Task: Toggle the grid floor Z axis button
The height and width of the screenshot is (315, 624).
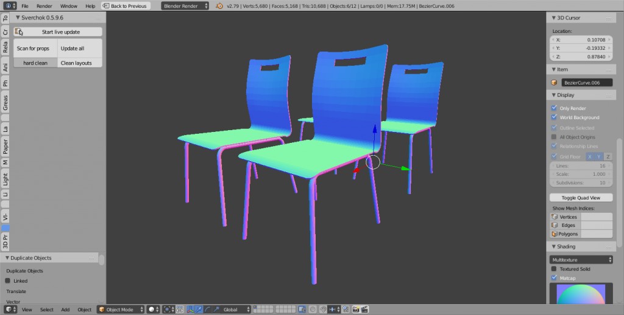Action: click(x=608, y=156)
